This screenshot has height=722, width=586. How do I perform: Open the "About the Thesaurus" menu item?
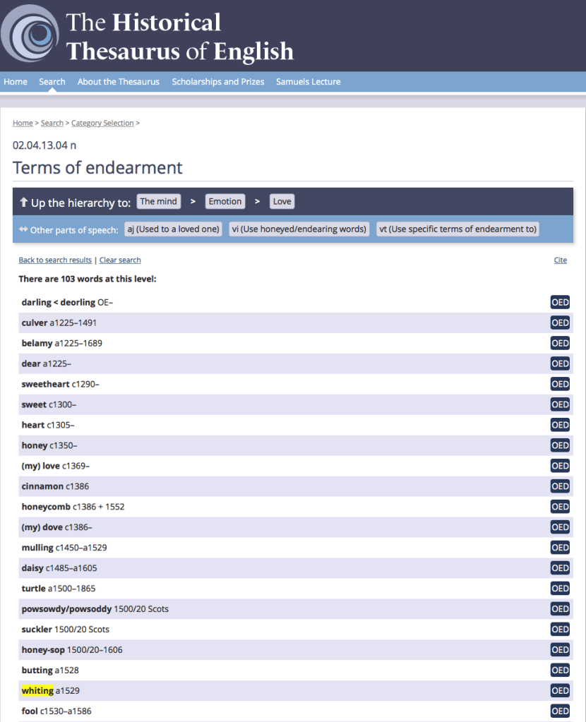[118, 81]
